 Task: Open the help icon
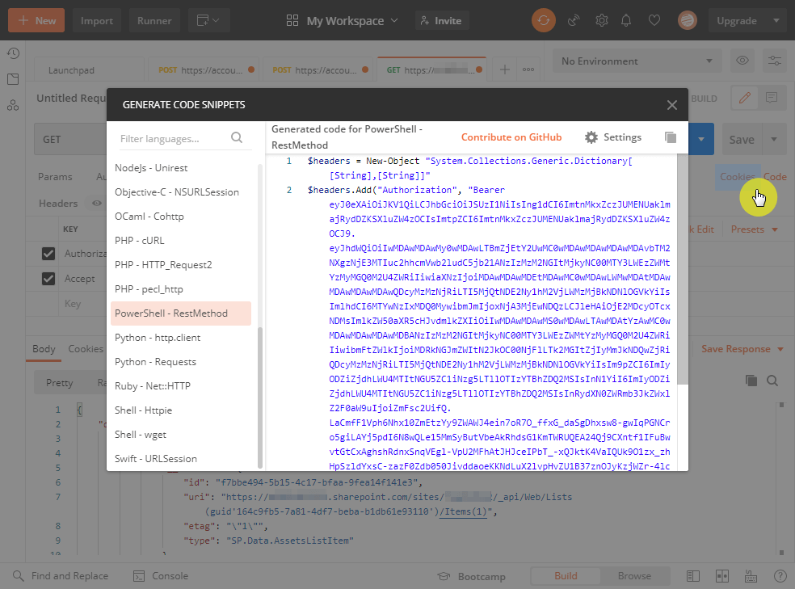pyautogui.click(x=780, y=576)
